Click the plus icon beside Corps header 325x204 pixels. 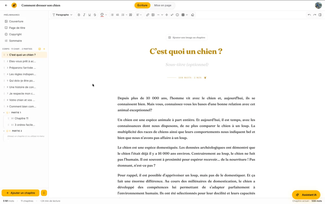click(x=44, y=49)
